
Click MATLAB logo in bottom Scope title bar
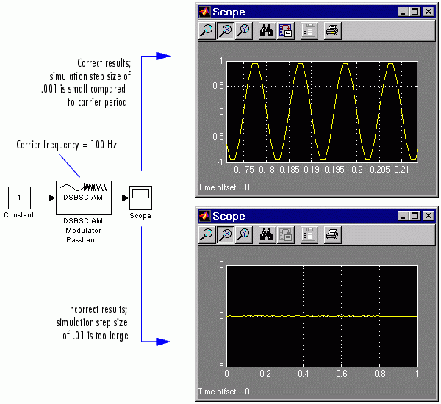coord(204,216)
